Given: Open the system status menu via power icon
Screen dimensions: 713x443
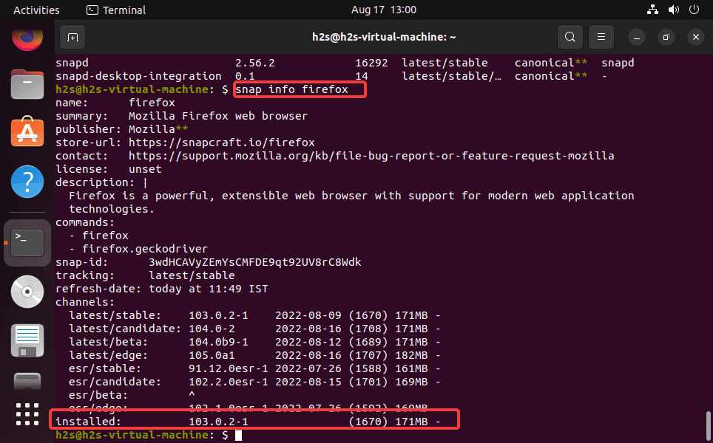Looking at the screenshot, I should click(x=694, y=10).
